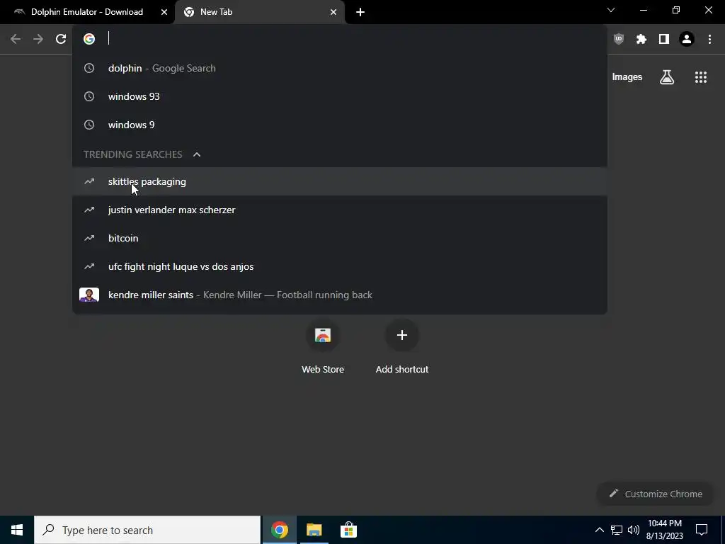Click the browser forward arrow

pyautogui.click(x=38, y=39)
